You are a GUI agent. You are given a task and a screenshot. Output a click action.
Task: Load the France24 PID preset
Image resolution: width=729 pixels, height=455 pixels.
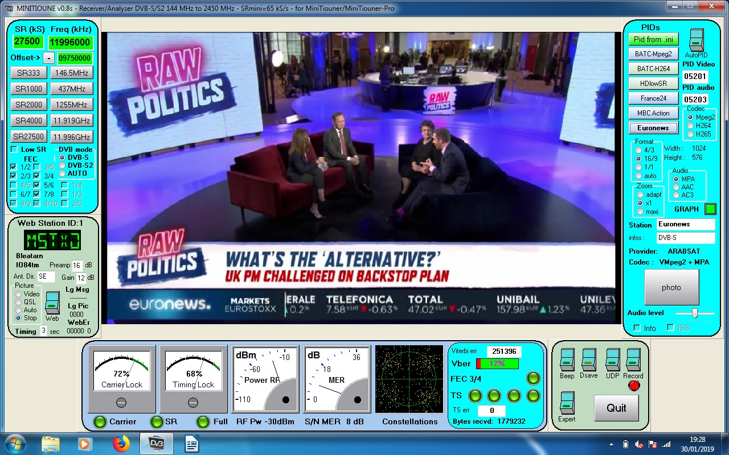pos(654,98)
